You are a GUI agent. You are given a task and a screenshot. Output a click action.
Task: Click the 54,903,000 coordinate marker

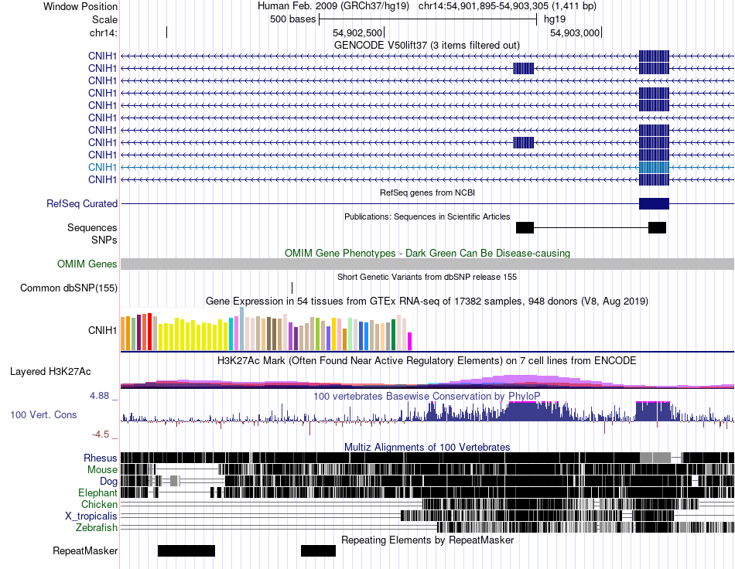point(575,32)
